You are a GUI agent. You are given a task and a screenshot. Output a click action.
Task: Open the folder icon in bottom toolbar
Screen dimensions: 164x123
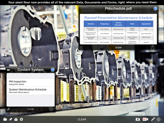click(5, 119)
